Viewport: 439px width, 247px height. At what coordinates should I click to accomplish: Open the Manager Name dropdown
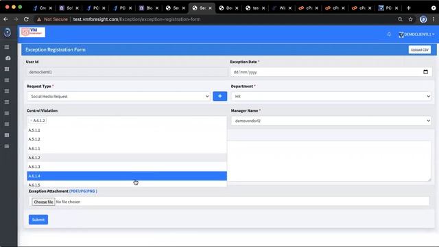(x=331, y=121)
